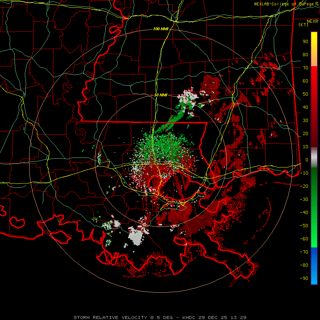Screen dimensions: 320x320
Task: Click the STORM RELATIVE VELOCITY caption at the bottom
Action: point(160,318)
